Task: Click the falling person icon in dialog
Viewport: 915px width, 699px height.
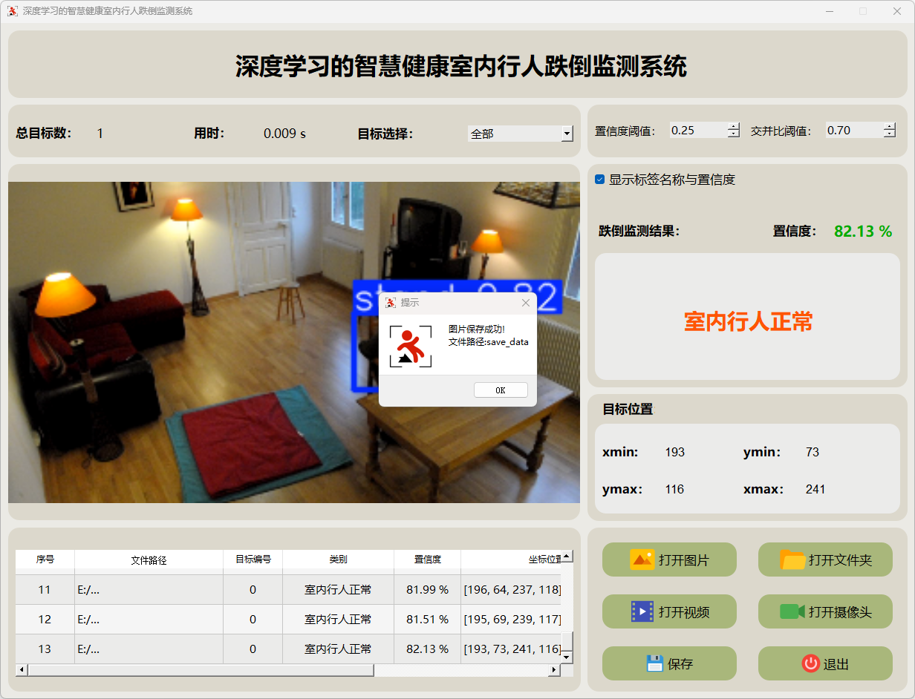Action: coord(410,347)
